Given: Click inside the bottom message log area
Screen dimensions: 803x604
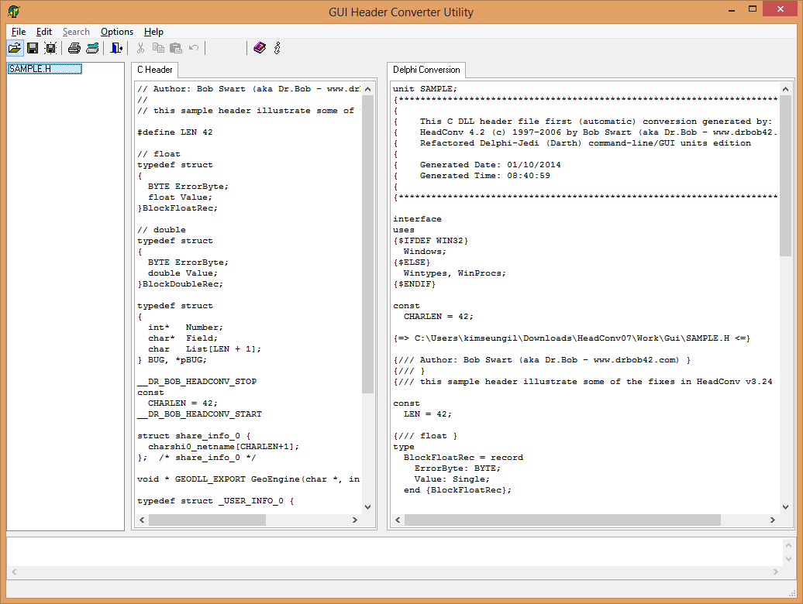Looking at the screenshot, I should point(388,551).
